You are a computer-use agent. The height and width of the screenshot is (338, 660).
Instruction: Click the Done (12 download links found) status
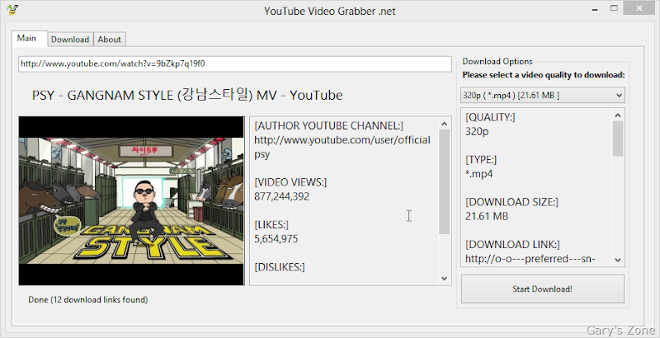coord(88,300)
